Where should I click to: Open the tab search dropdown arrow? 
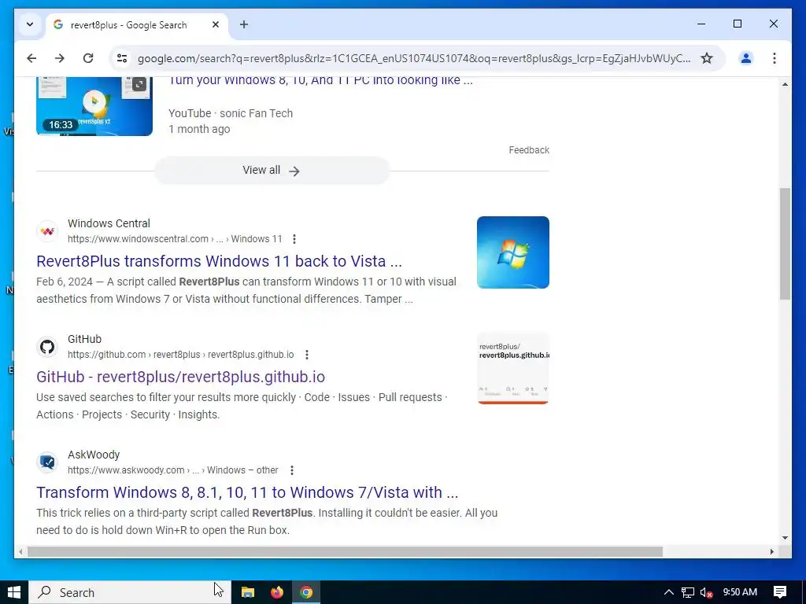point(30,24)
